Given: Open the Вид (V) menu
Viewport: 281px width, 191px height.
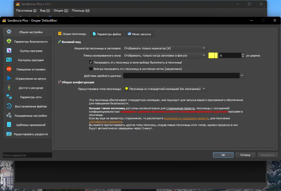Looking at the screenshot, I should point(45,11).
